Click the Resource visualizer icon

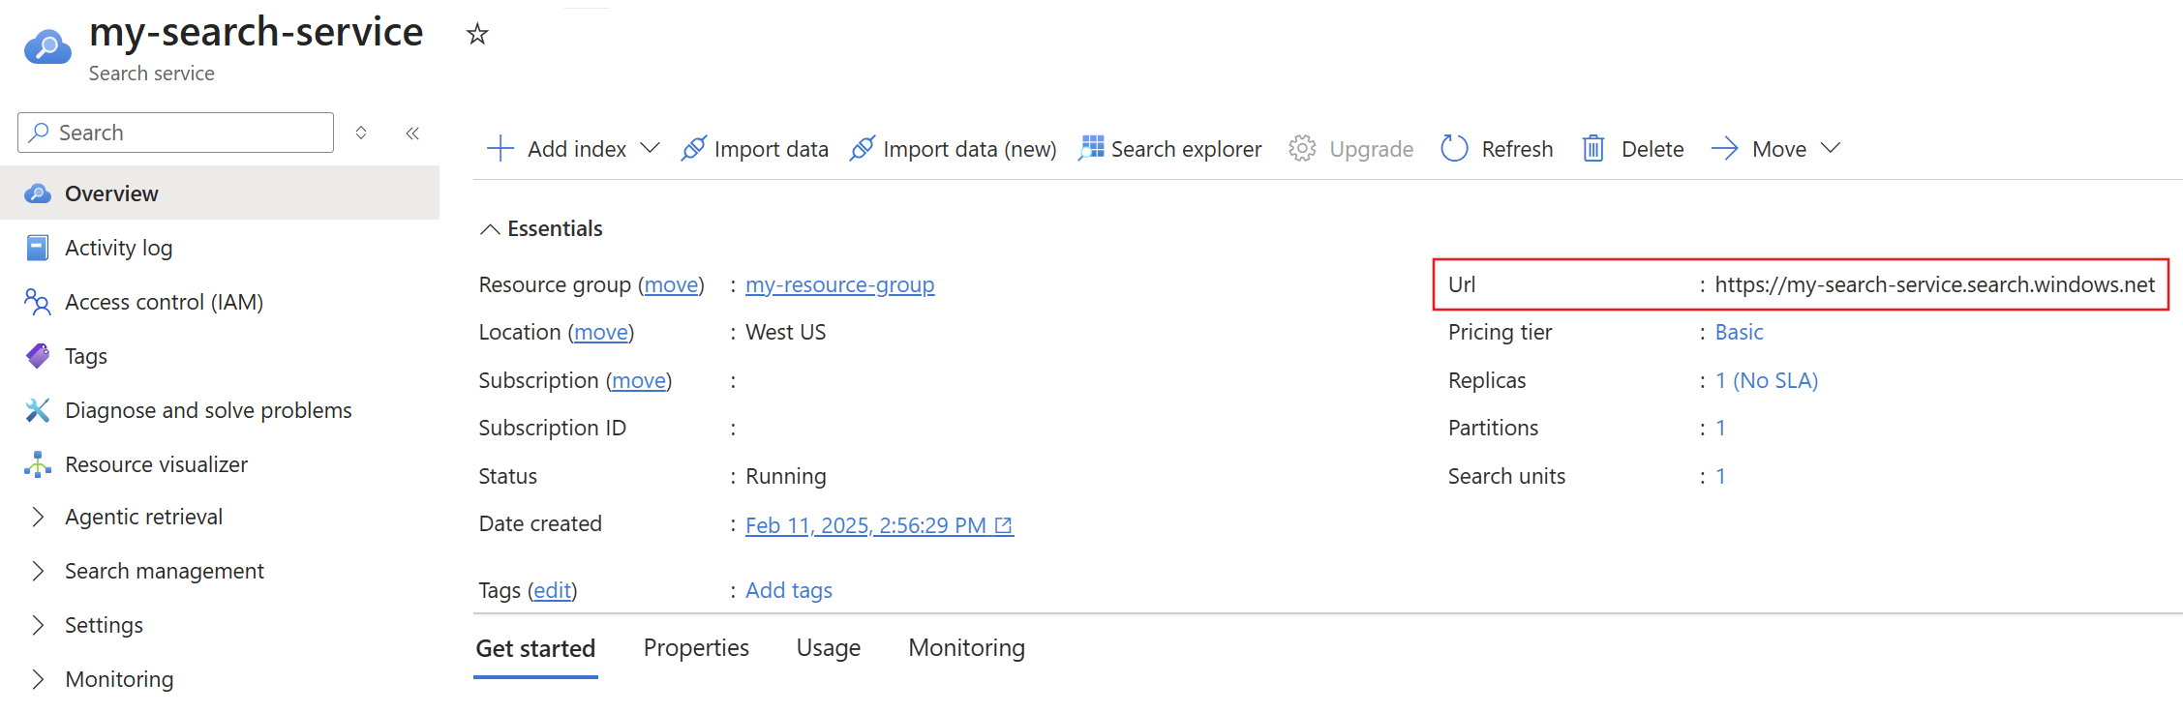(38, 464)
